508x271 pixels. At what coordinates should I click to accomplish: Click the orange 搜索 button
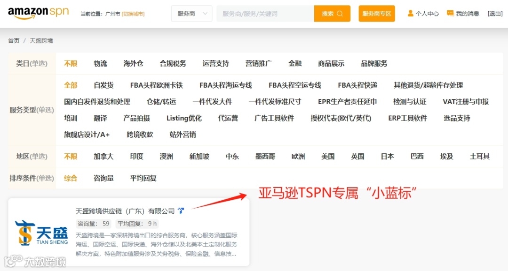tap(332, 14)
